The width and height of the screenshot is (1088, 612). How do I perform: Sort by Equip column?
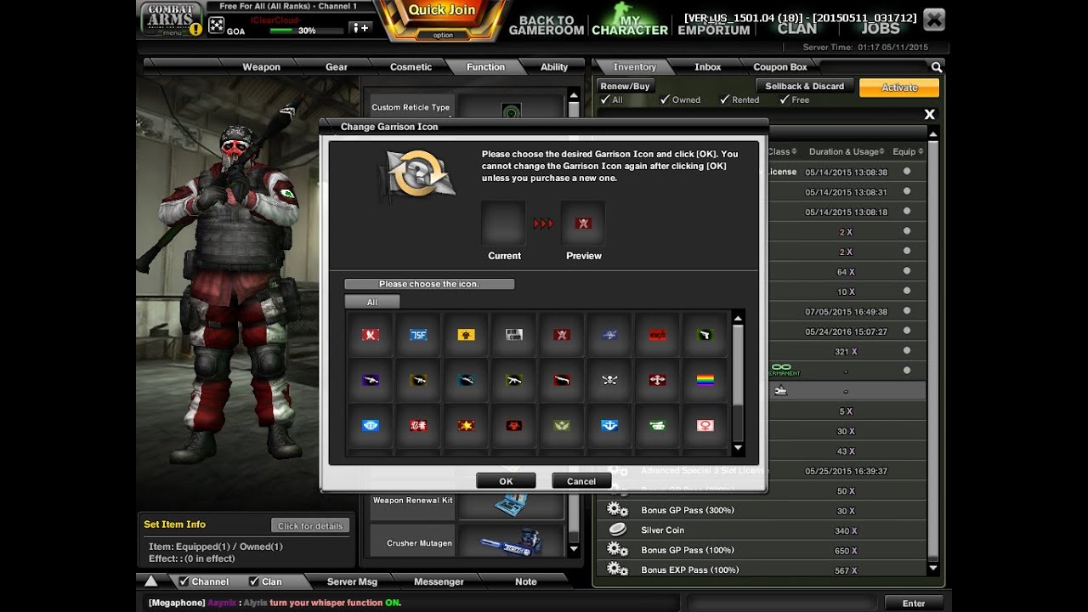(x=906, y=151)
